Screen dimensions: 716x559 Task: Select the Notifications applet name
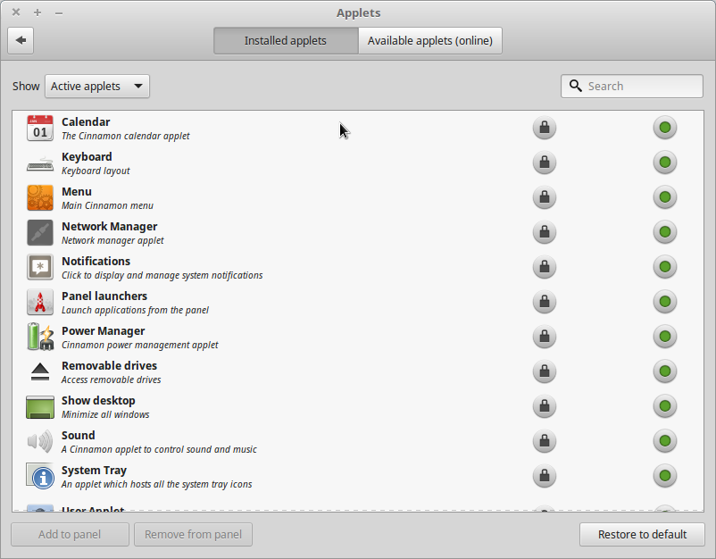tap(96, 262)
